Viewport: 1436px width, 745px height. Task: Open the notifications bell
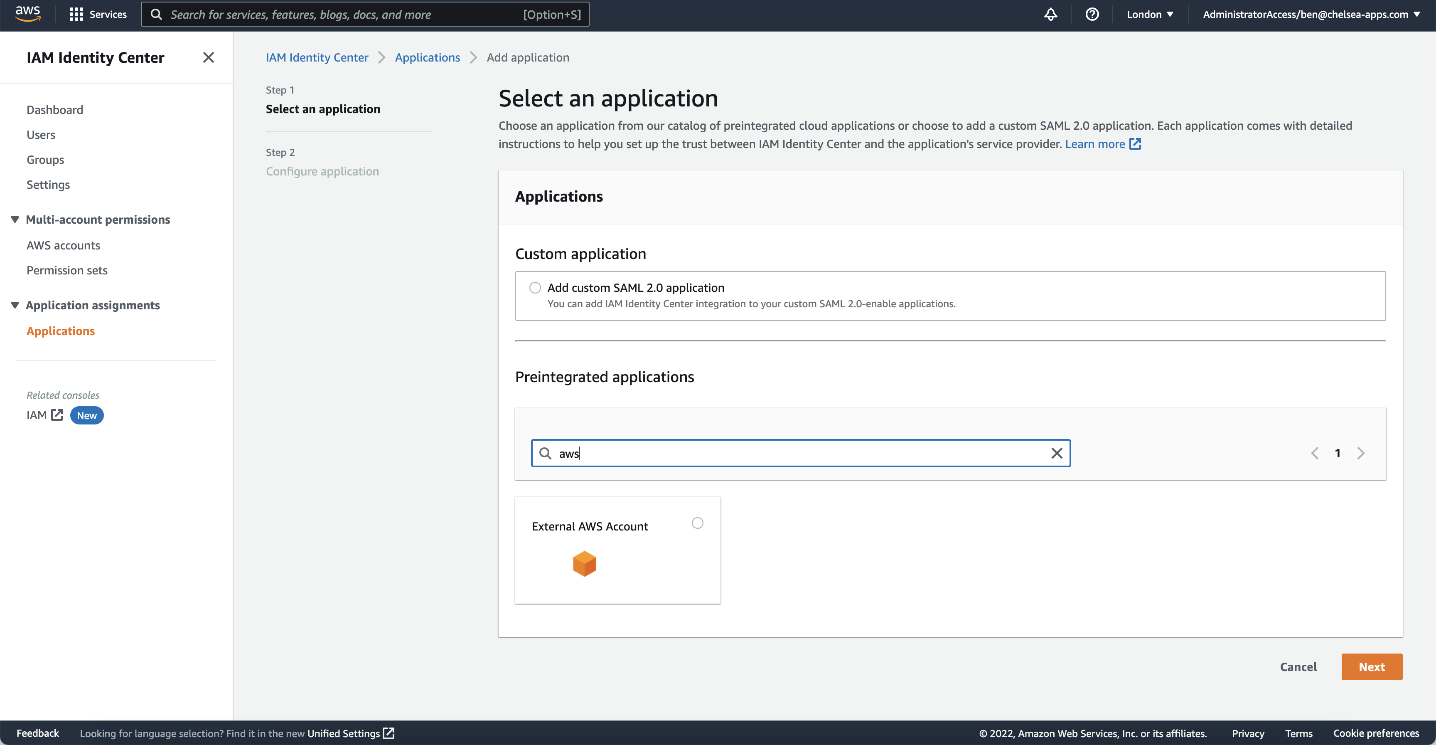[1050, 15]
